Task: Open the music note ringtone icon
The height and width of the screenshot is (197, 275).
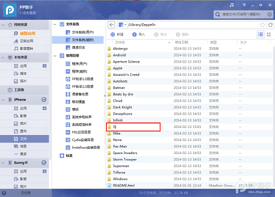Action: click(231, 5)
